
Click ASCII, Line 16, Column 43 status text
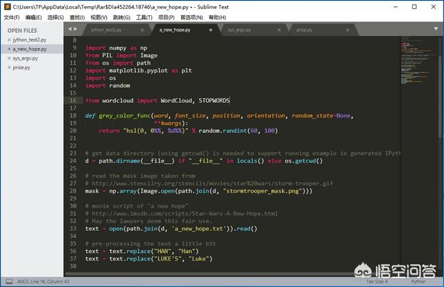(x=43, y=281)
